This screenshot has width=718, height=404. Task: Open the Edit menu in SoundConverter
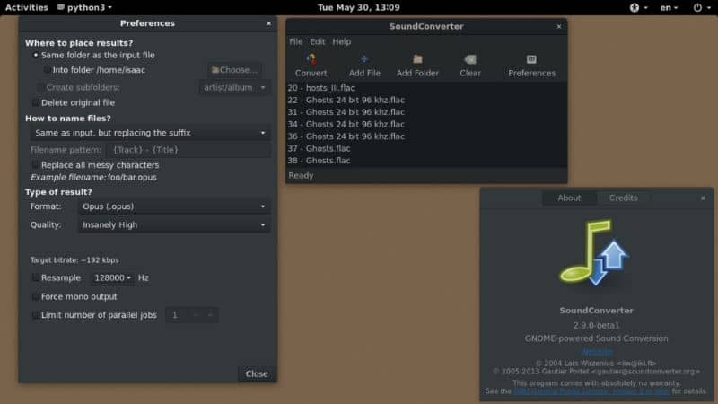(x=318, y=41)
